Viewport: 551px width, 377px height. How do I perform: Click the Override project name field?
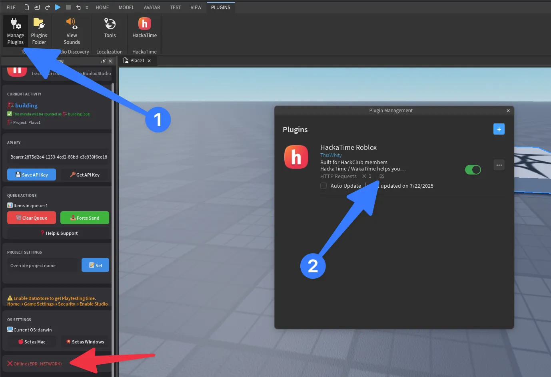tap(43, 265)
